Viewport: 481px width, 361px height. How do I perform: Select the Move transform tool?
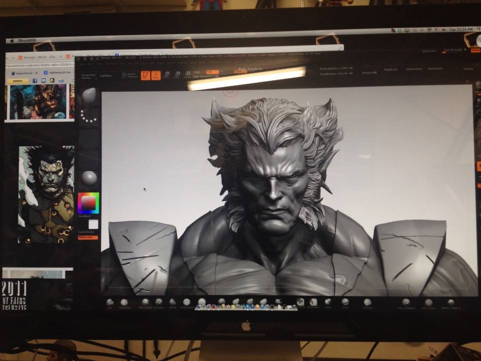(167, 75)
